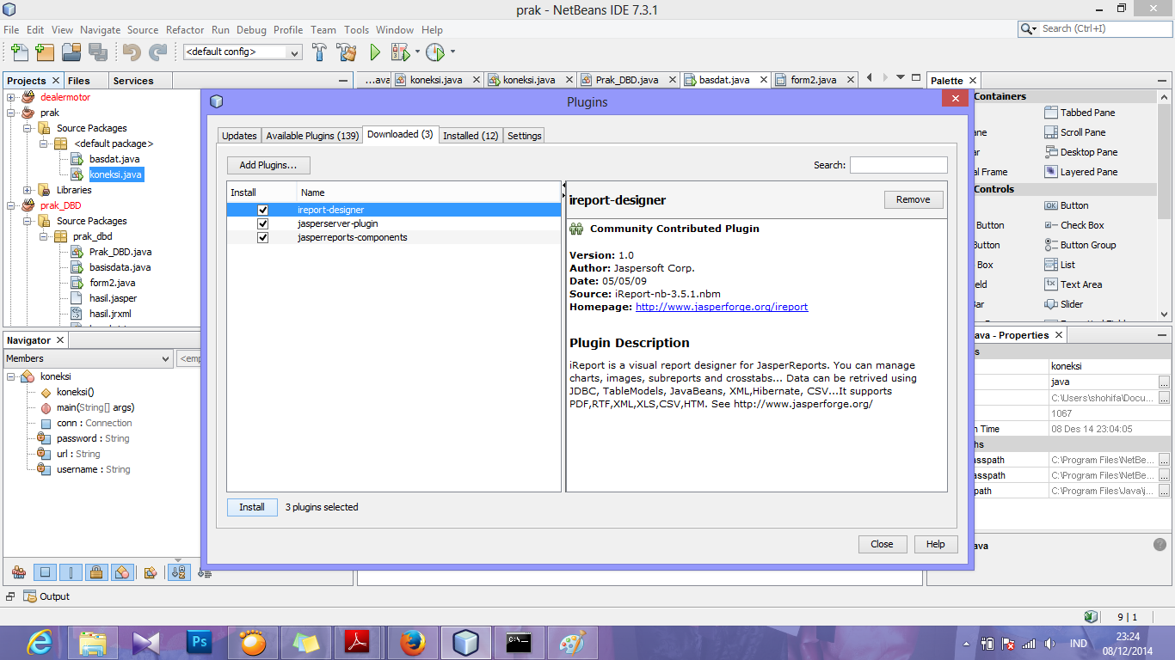The width and height of the screenshot is (1175, 660).
Task: Collapse the prak_dbd package node
Action: [x=43, y=236]
